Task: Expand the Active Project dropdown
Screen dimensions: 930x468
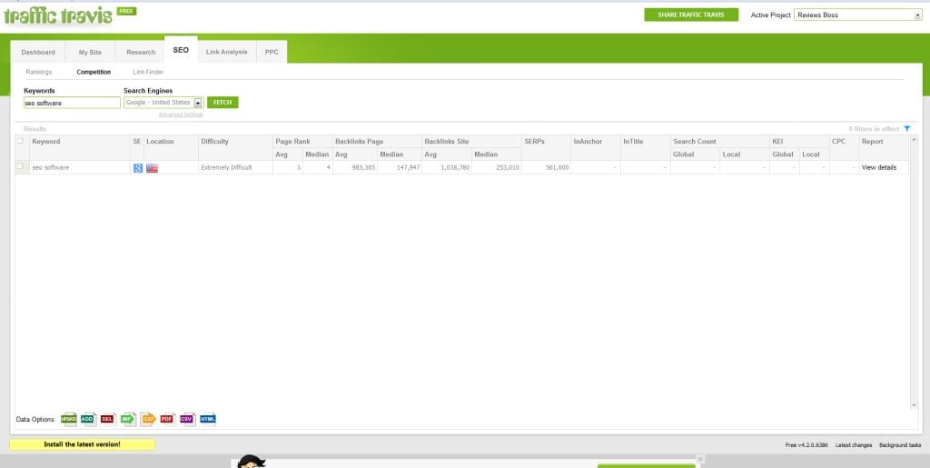Action: click(x=918, y=15)
